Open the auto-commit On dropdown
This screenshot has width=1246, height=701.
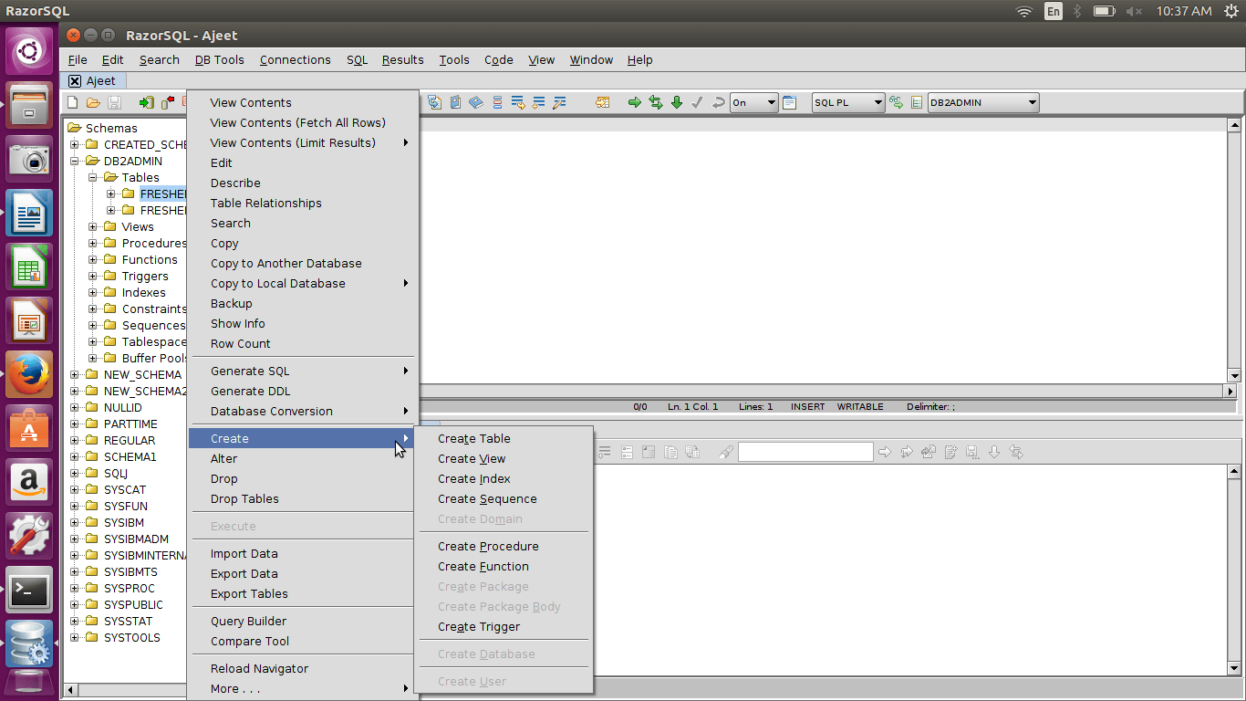753,103
